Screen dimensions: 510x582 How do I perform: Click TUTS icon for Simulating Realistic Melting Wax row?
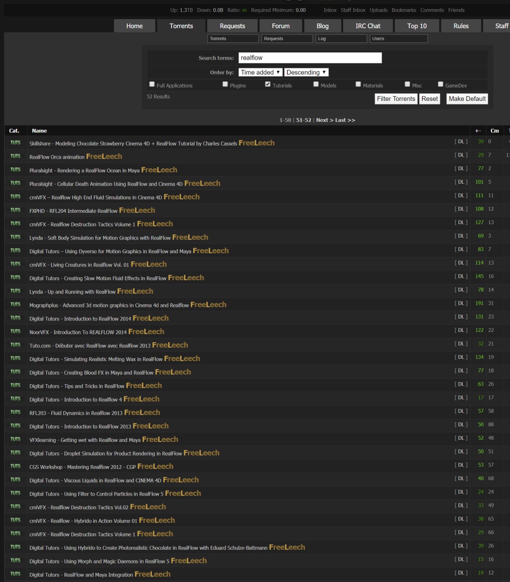pos(15,358)
